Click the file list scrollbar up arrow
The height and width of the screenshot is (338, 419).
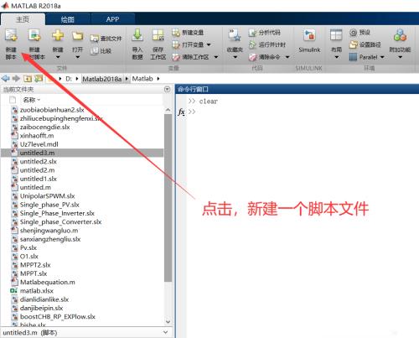(x=168, y=110)
